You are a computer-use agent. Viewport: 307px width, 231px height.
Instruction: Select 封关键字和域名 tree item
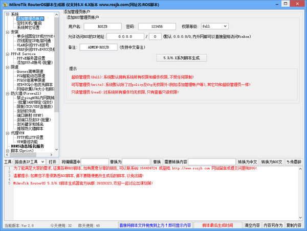coord(30,124)
